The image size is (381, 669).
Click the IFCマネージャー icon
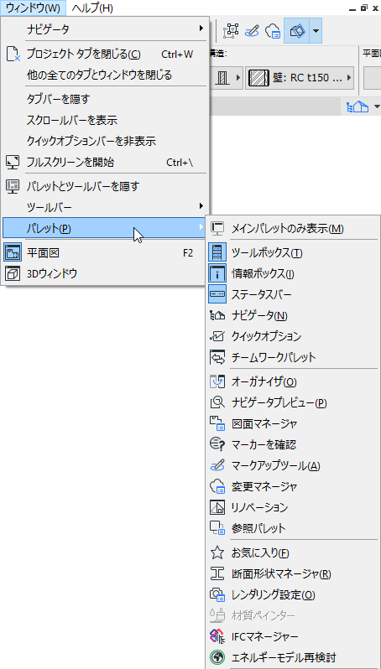[x=217, y=636]
